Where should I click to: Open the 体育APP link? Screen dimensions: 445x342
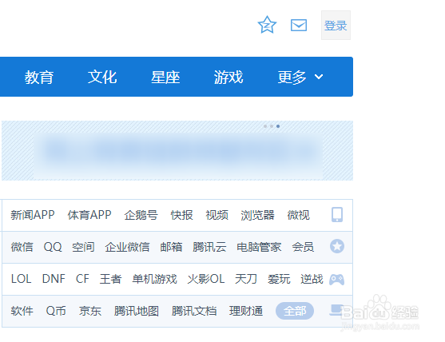(89, 215)
